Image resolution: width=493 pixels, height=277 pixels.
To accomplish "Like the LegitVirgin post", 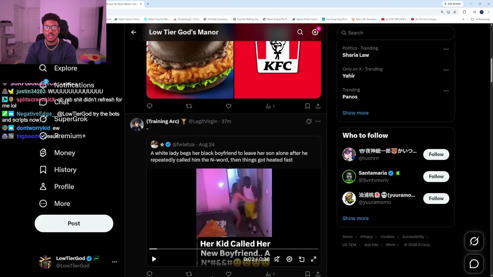I will coord(228,274).
